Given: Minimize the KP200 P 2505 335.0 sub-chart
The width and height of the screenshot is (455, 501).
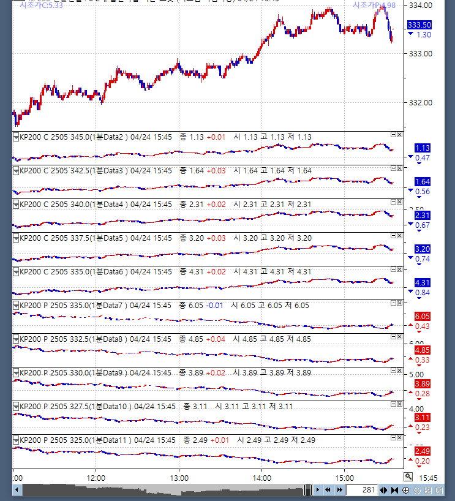Looking at the screenshot, I should [x=393, y=303].
